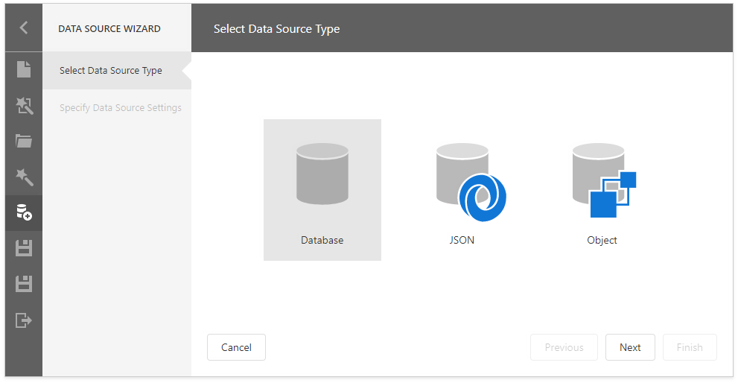
Task: Open the Select Data Source Type step
Action: tap(111, 71)
